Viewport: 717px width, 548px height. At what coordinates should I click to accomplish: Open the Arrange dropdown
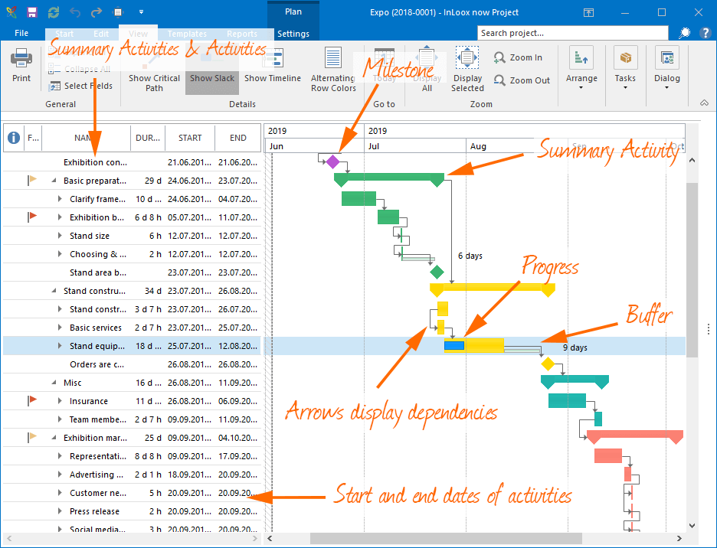tap(581, 69)
